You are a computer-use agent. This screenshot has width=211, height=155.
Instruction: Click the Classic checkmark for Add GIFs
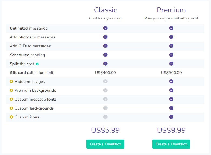point(105,46)
